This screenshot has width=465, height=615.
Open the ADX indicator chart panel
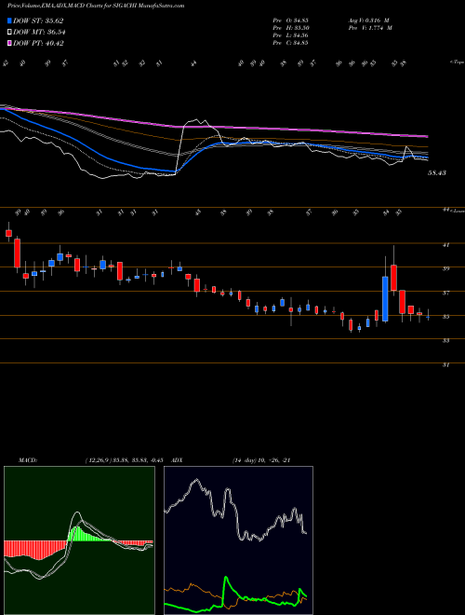pos(238,540)
